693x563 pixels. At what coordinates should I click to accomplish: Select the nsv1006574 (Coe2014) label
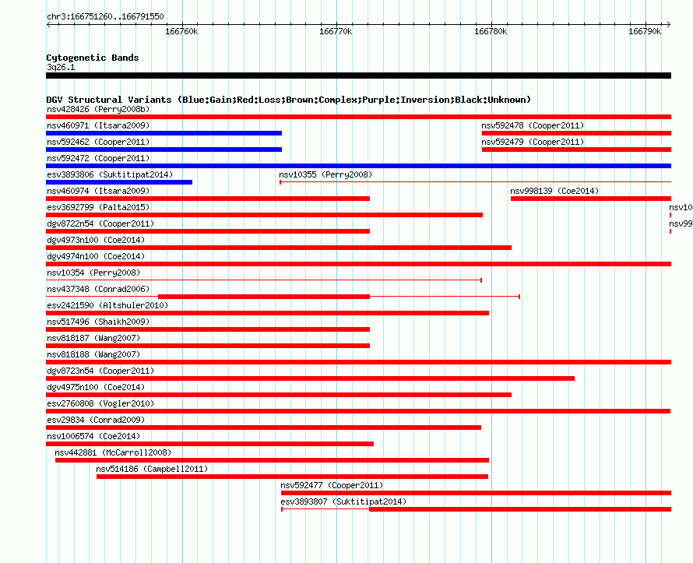click(93, 436)
